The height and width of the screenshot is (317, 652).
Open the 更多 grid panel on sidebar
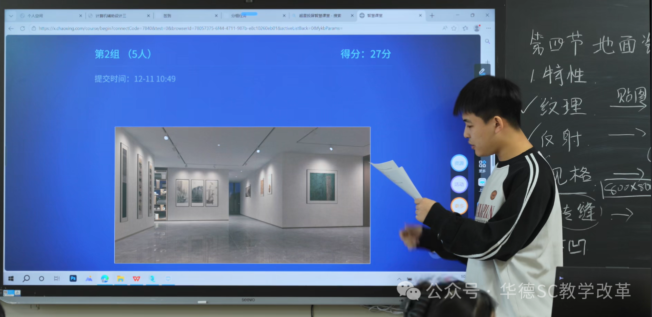click(x=482, y=166)
